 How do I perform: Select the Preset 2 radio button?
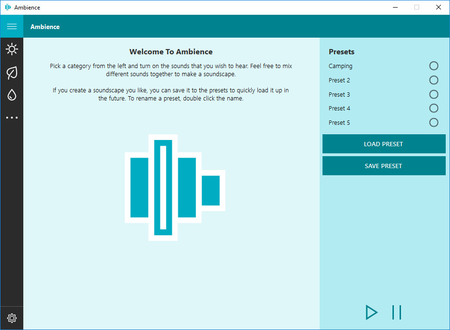(x=433, y=80)
